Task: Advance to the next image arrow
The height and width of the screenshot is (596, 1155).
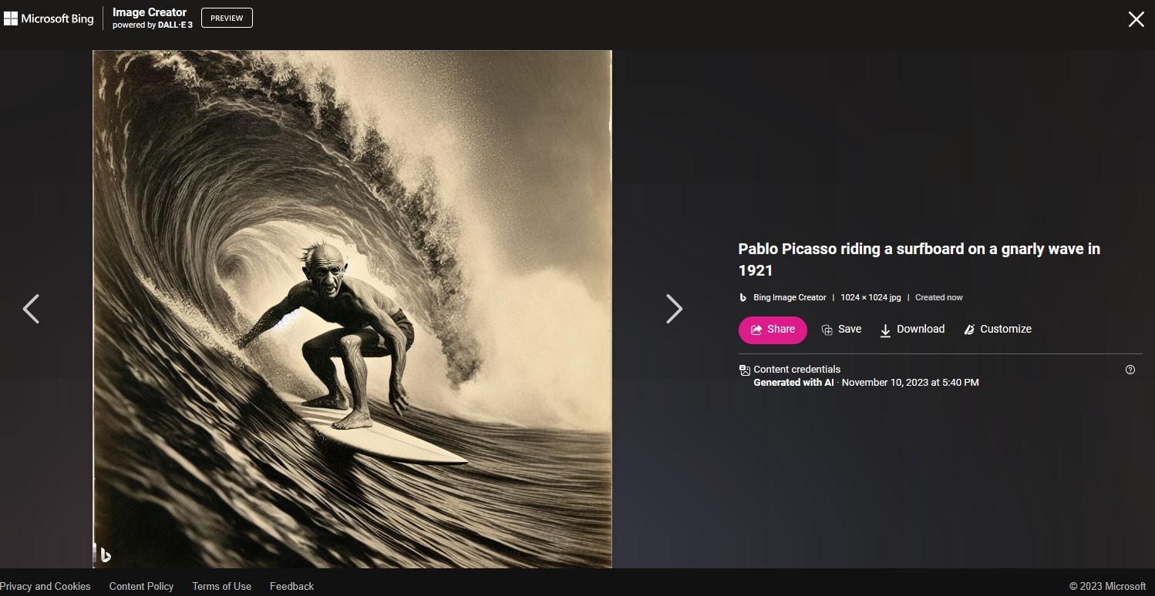Action: coord(674,309)
